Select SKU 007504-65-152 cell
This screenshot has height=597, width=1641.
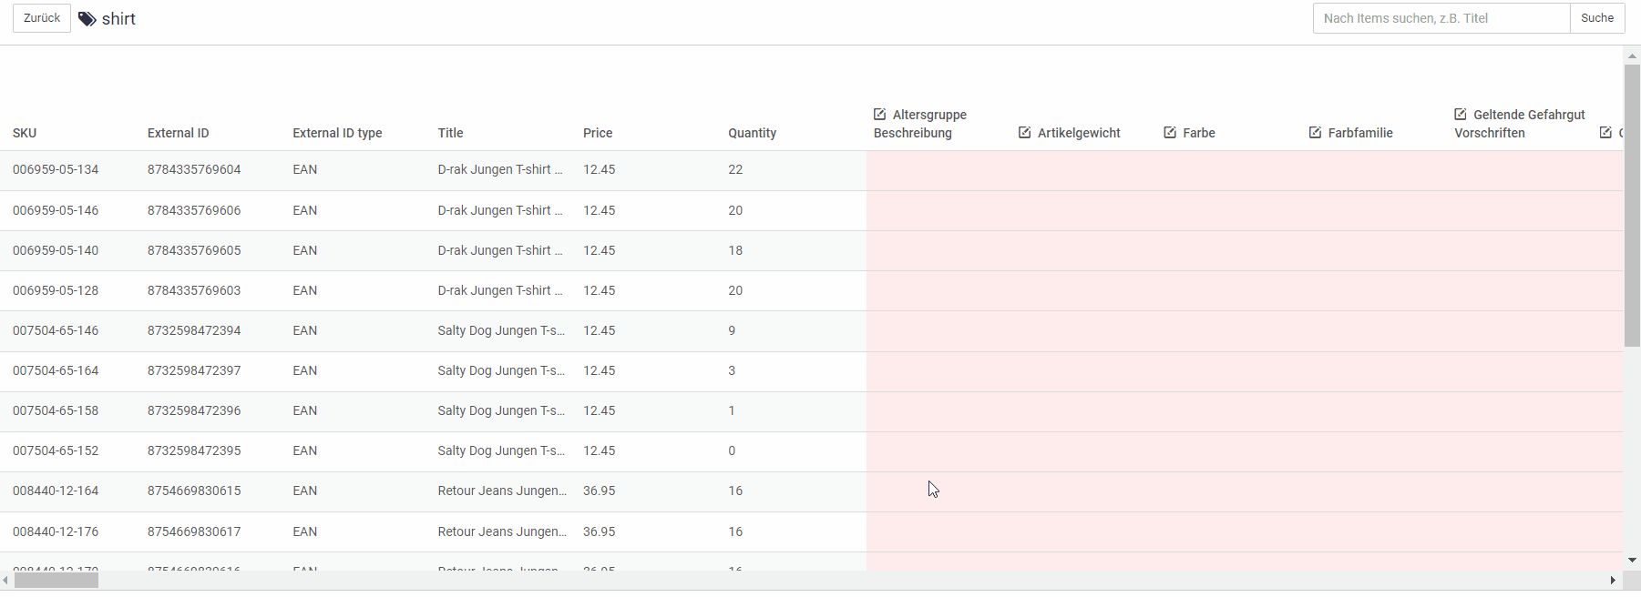pos(56,450)
